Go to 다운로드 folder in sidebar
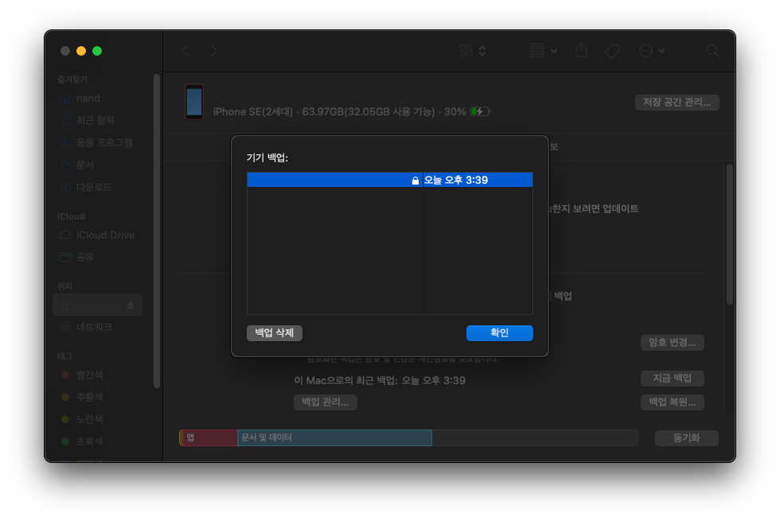Viewport: 780px width, 521px height. click(x=94, y=187)
